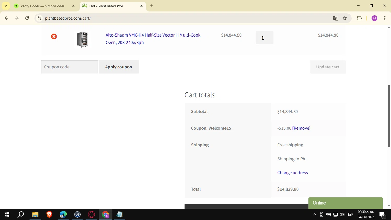Screen dimensions: 391x220
Task: Open the Alto-Shaam oven product thumbnail
Action: (82, 40)
